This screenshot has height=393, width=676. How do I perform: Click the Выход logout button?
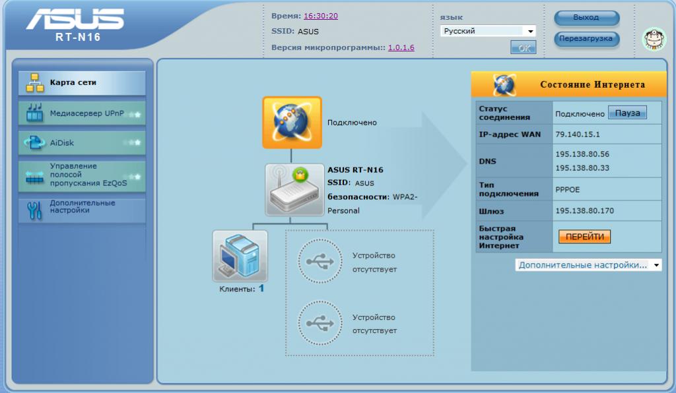(586, 18)
